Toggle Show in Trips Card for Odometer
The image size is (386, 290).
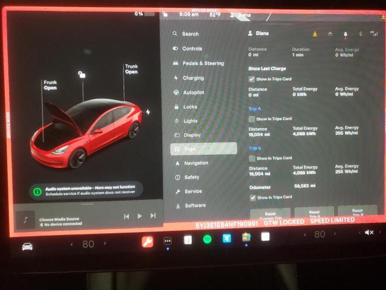tap(253, 198)
